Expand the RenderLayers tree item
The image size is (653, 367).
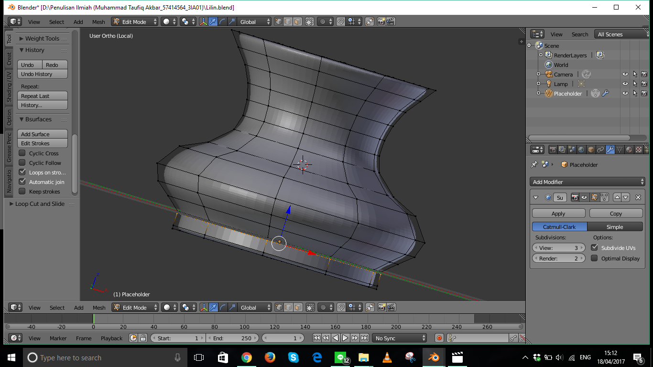541,55
